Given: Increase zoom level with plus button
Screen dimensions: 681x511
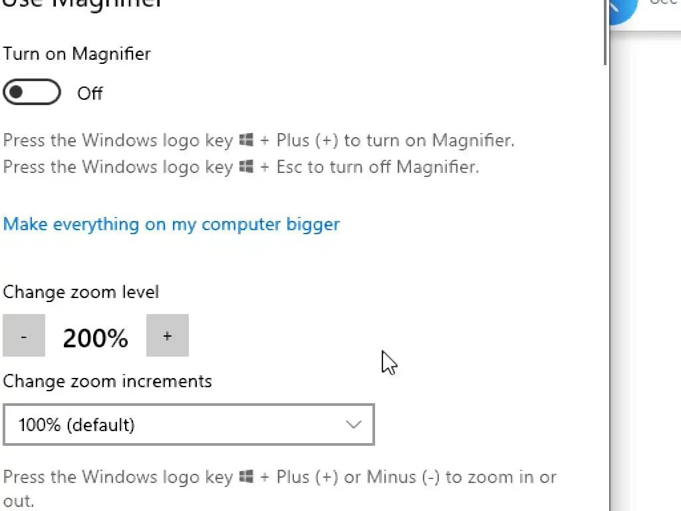Looking at the screenshot, I should pos(167,336).
